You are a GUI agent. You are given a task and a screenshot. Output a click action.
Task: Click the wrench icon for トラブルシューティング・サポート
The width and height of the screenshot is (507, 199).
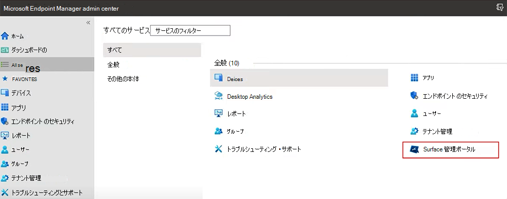tap(219, 148)
